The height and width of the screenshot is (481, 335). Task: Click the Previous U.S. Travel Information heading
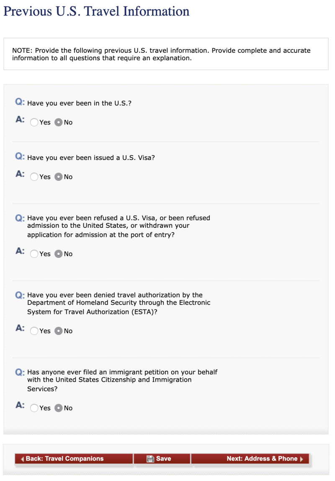96,11
